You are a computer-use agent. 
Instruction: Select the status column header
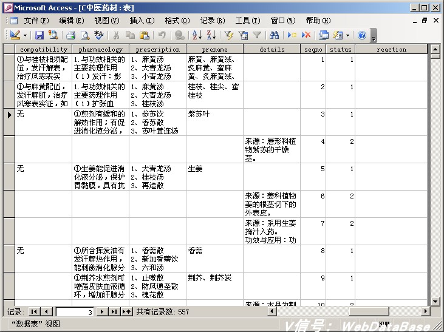[341, 49]
